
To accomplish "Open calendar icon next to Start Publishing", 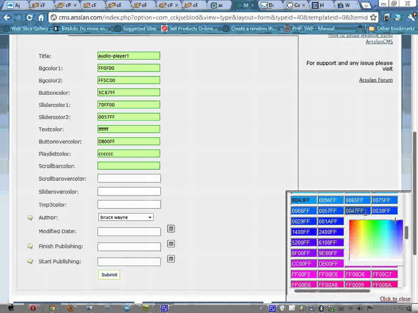I will tap(171, 259).
